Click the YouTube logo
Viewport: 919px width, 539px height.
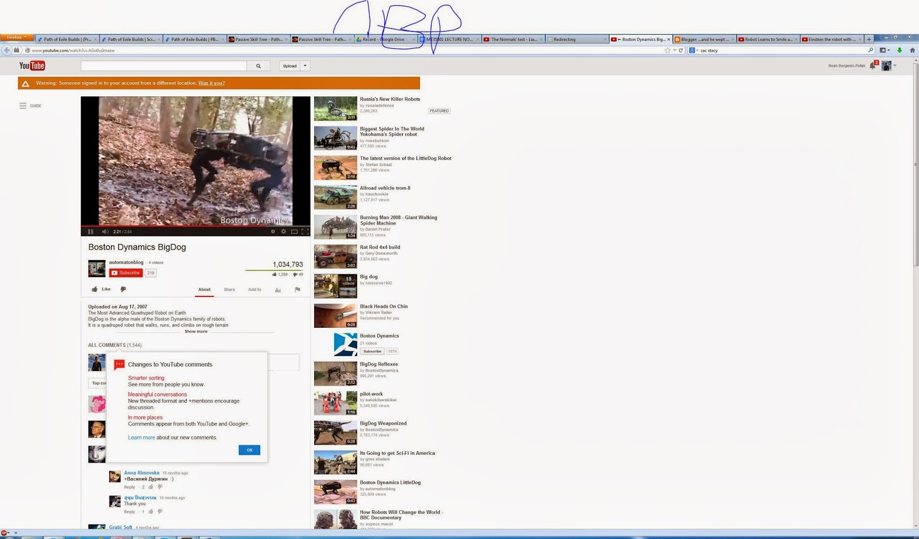coord(32,65)
